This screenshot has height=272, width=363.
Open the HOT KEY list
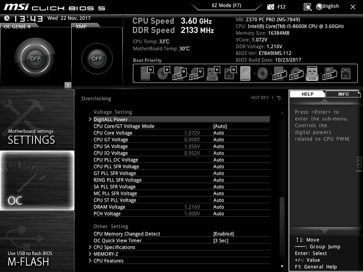(x=260, y=97)
